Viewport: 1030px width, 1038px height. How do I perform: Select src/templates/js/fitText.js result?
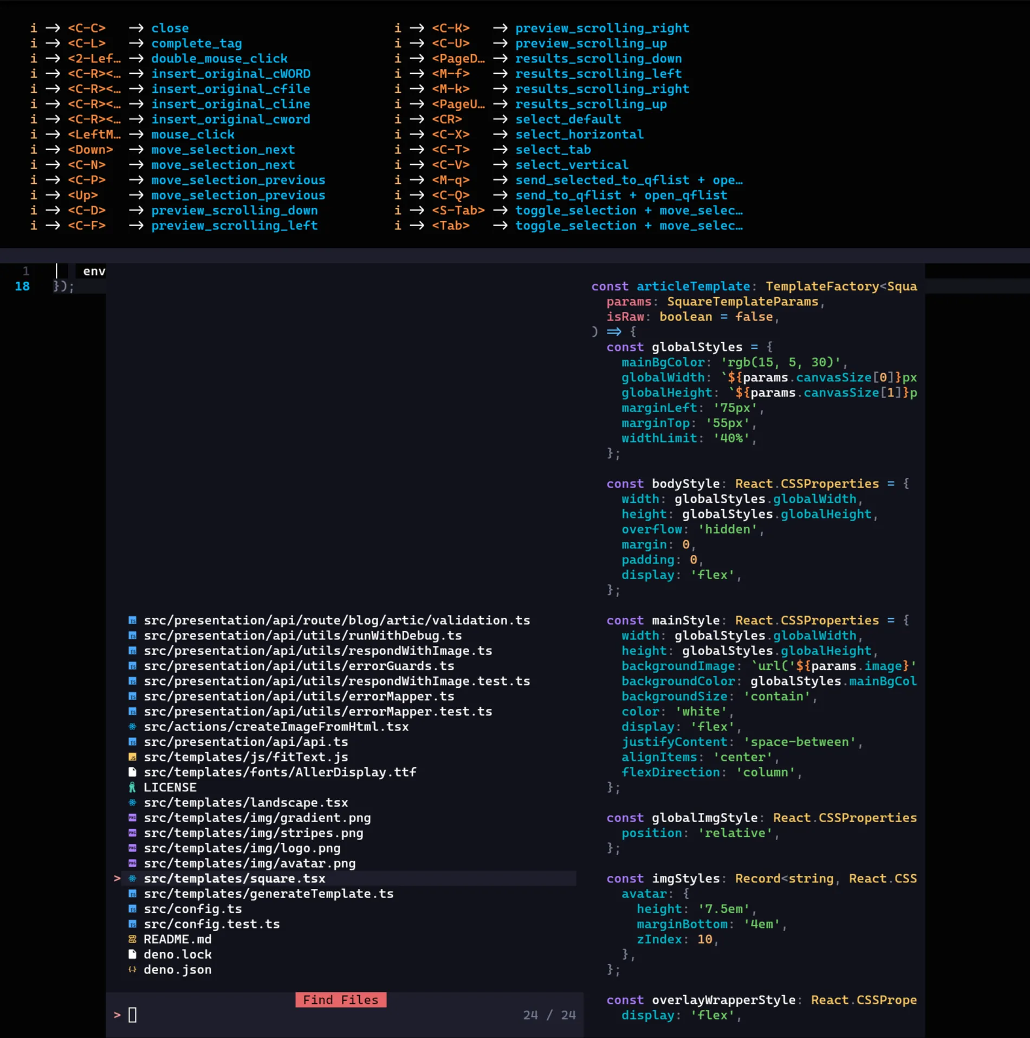coord(245,757)
